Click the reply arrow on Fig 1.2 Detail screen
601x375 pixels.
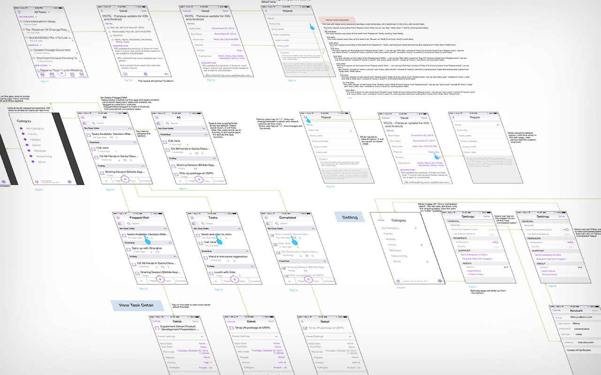coord(166,74)
